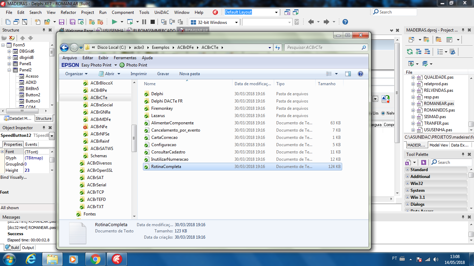Select the Nehu radio button behind Explorer window

383,113
